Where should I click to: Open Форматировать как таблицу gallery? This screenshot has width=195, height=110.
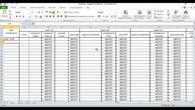[x=139, y=15]
